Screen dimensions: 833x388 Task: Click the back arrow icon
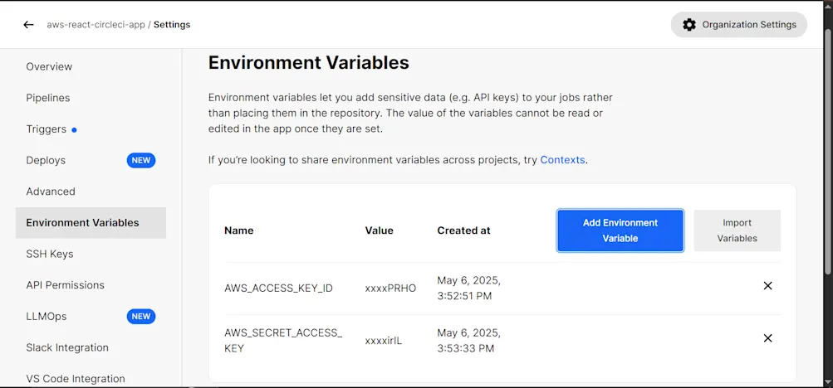click(29, 25)
